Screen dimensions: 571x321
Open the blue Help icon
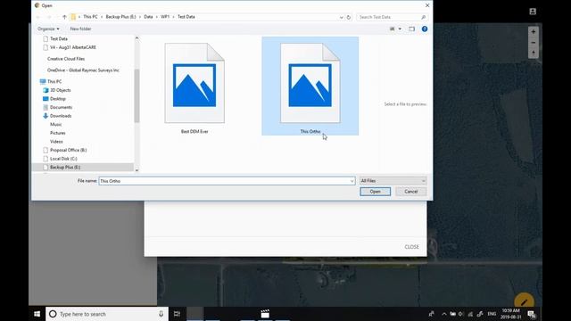pos(425,29)
